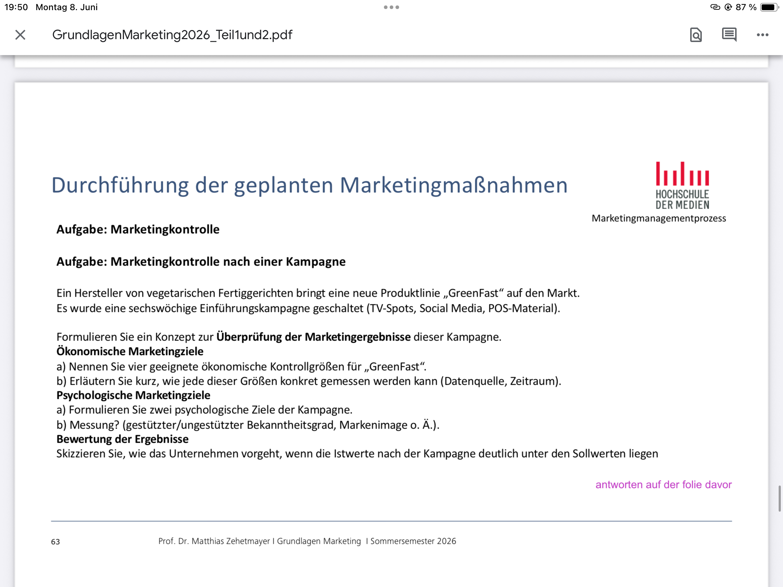Tap the sentence starting 'Ein Hersteller von vegetarischen'
Image resolution: width=783 pixels, height=587 pixels.
click(318, 293)
